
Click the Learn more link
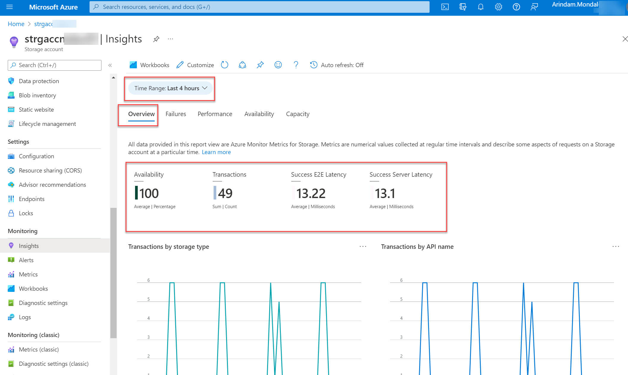[216, 152]
